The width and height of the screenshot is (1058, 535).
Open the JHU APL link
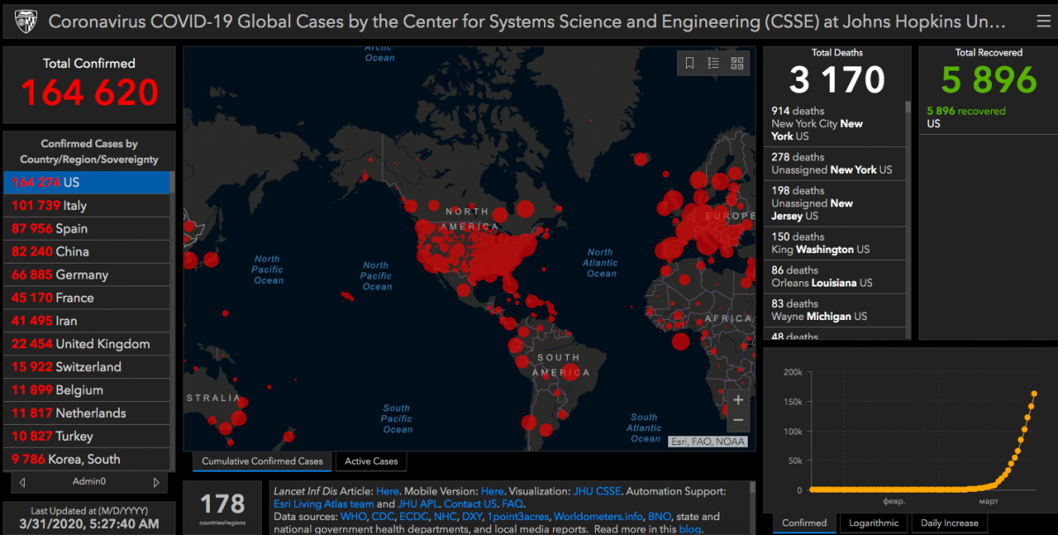[x=418, y=504]
